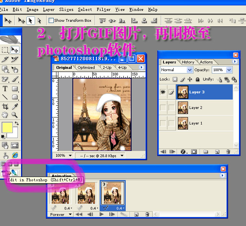Switch to Optimized tab

[86, 67]
